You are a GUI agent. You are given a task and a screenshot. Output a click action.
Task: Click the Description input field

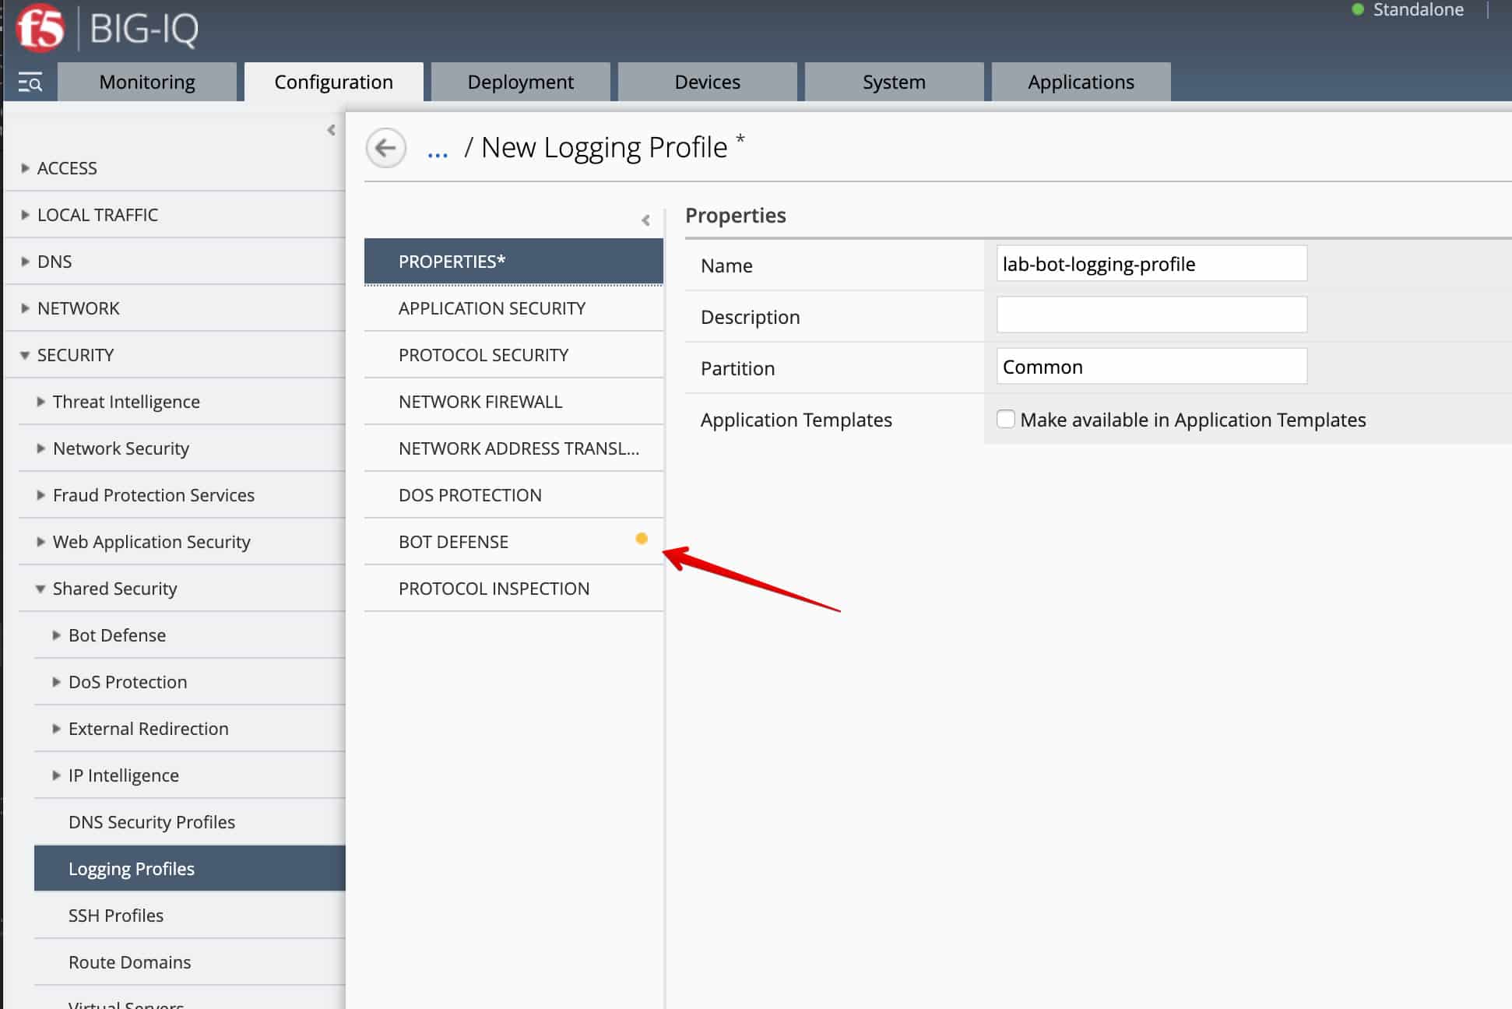[x=1152, y=315]
